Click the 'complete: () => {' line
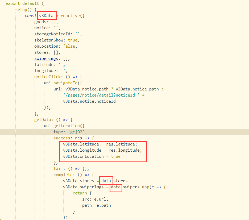 pos(74,175)
